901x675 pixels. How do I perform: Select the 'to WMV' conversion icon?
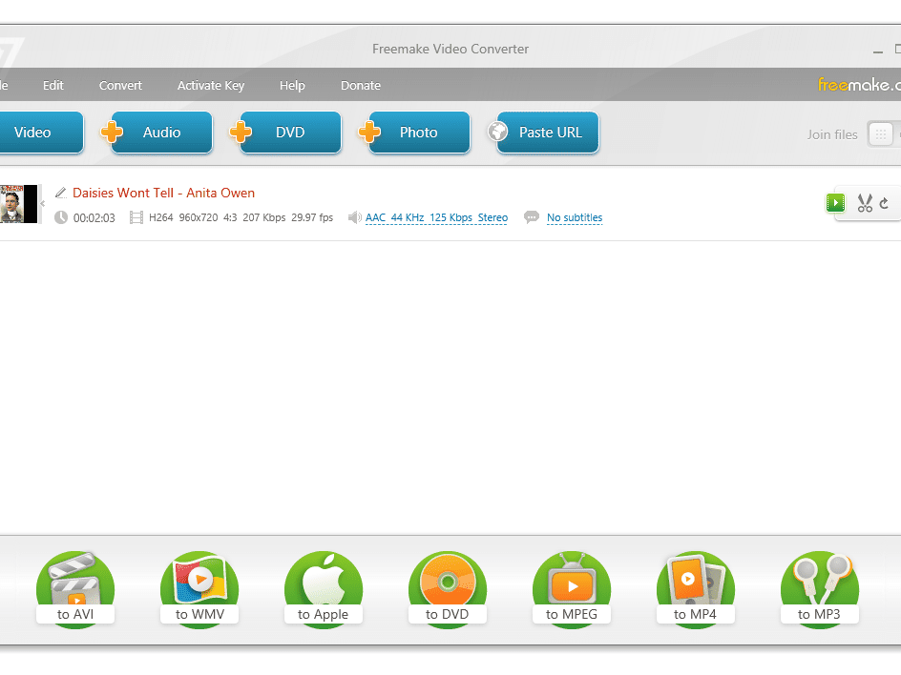click(199, 585)
